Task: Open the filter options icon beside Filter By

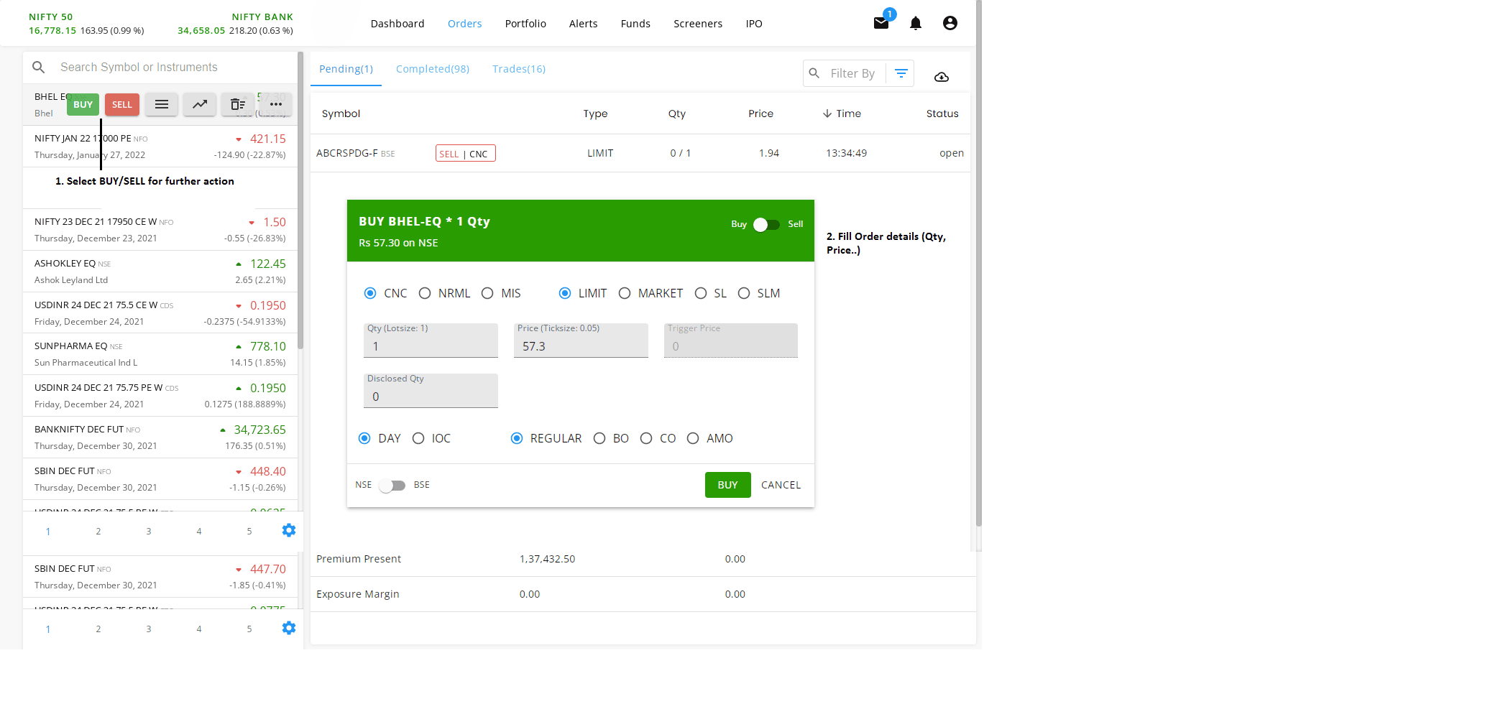Action: 901,73
